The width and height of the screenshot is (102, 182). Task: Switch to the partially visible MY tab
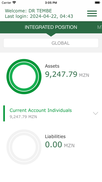(100, 27)
